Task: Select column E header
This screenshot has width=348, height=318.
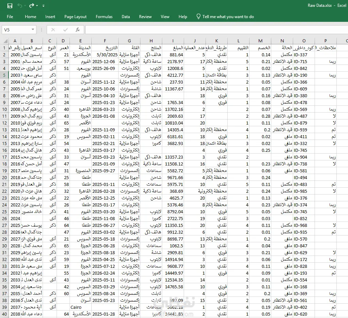Action: 80,41
